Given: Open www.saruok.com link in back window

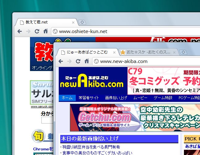Looking at the screenshot, I should pos(42,107).
